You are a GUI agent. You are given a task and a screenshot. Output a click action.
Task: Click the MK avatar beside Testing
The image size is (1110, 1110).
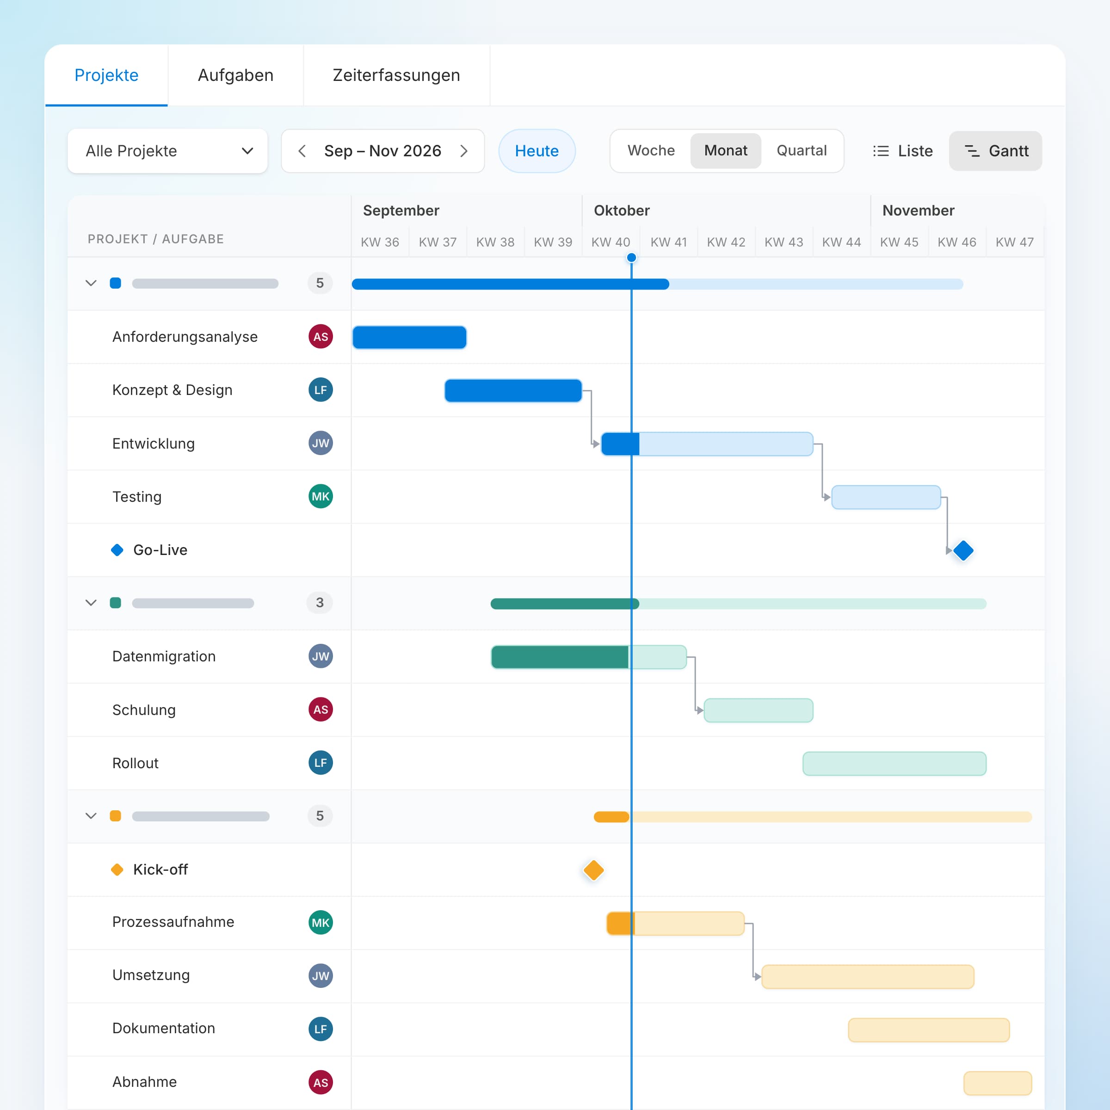click(x=321, y=496)
